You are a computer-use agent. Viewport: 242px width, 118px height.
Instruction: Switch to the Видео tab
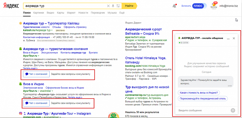point(51,13)
